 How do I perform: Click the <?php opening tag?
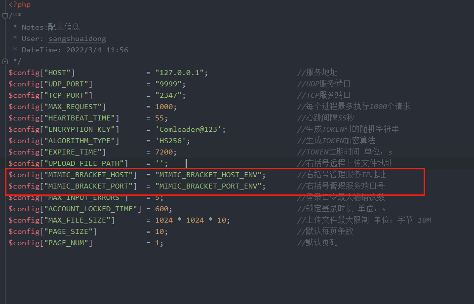[x=20, y=5]
